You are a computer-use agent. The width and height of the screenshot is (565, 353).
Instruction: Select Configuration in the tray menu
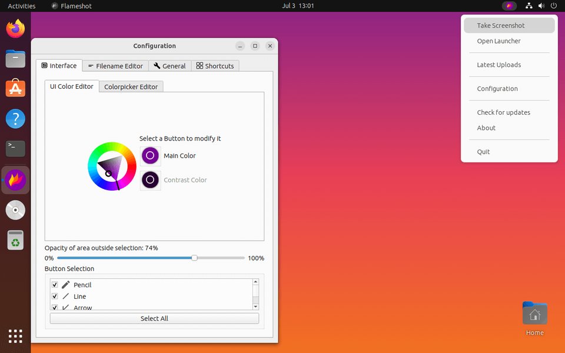click(x=509, y=89)
